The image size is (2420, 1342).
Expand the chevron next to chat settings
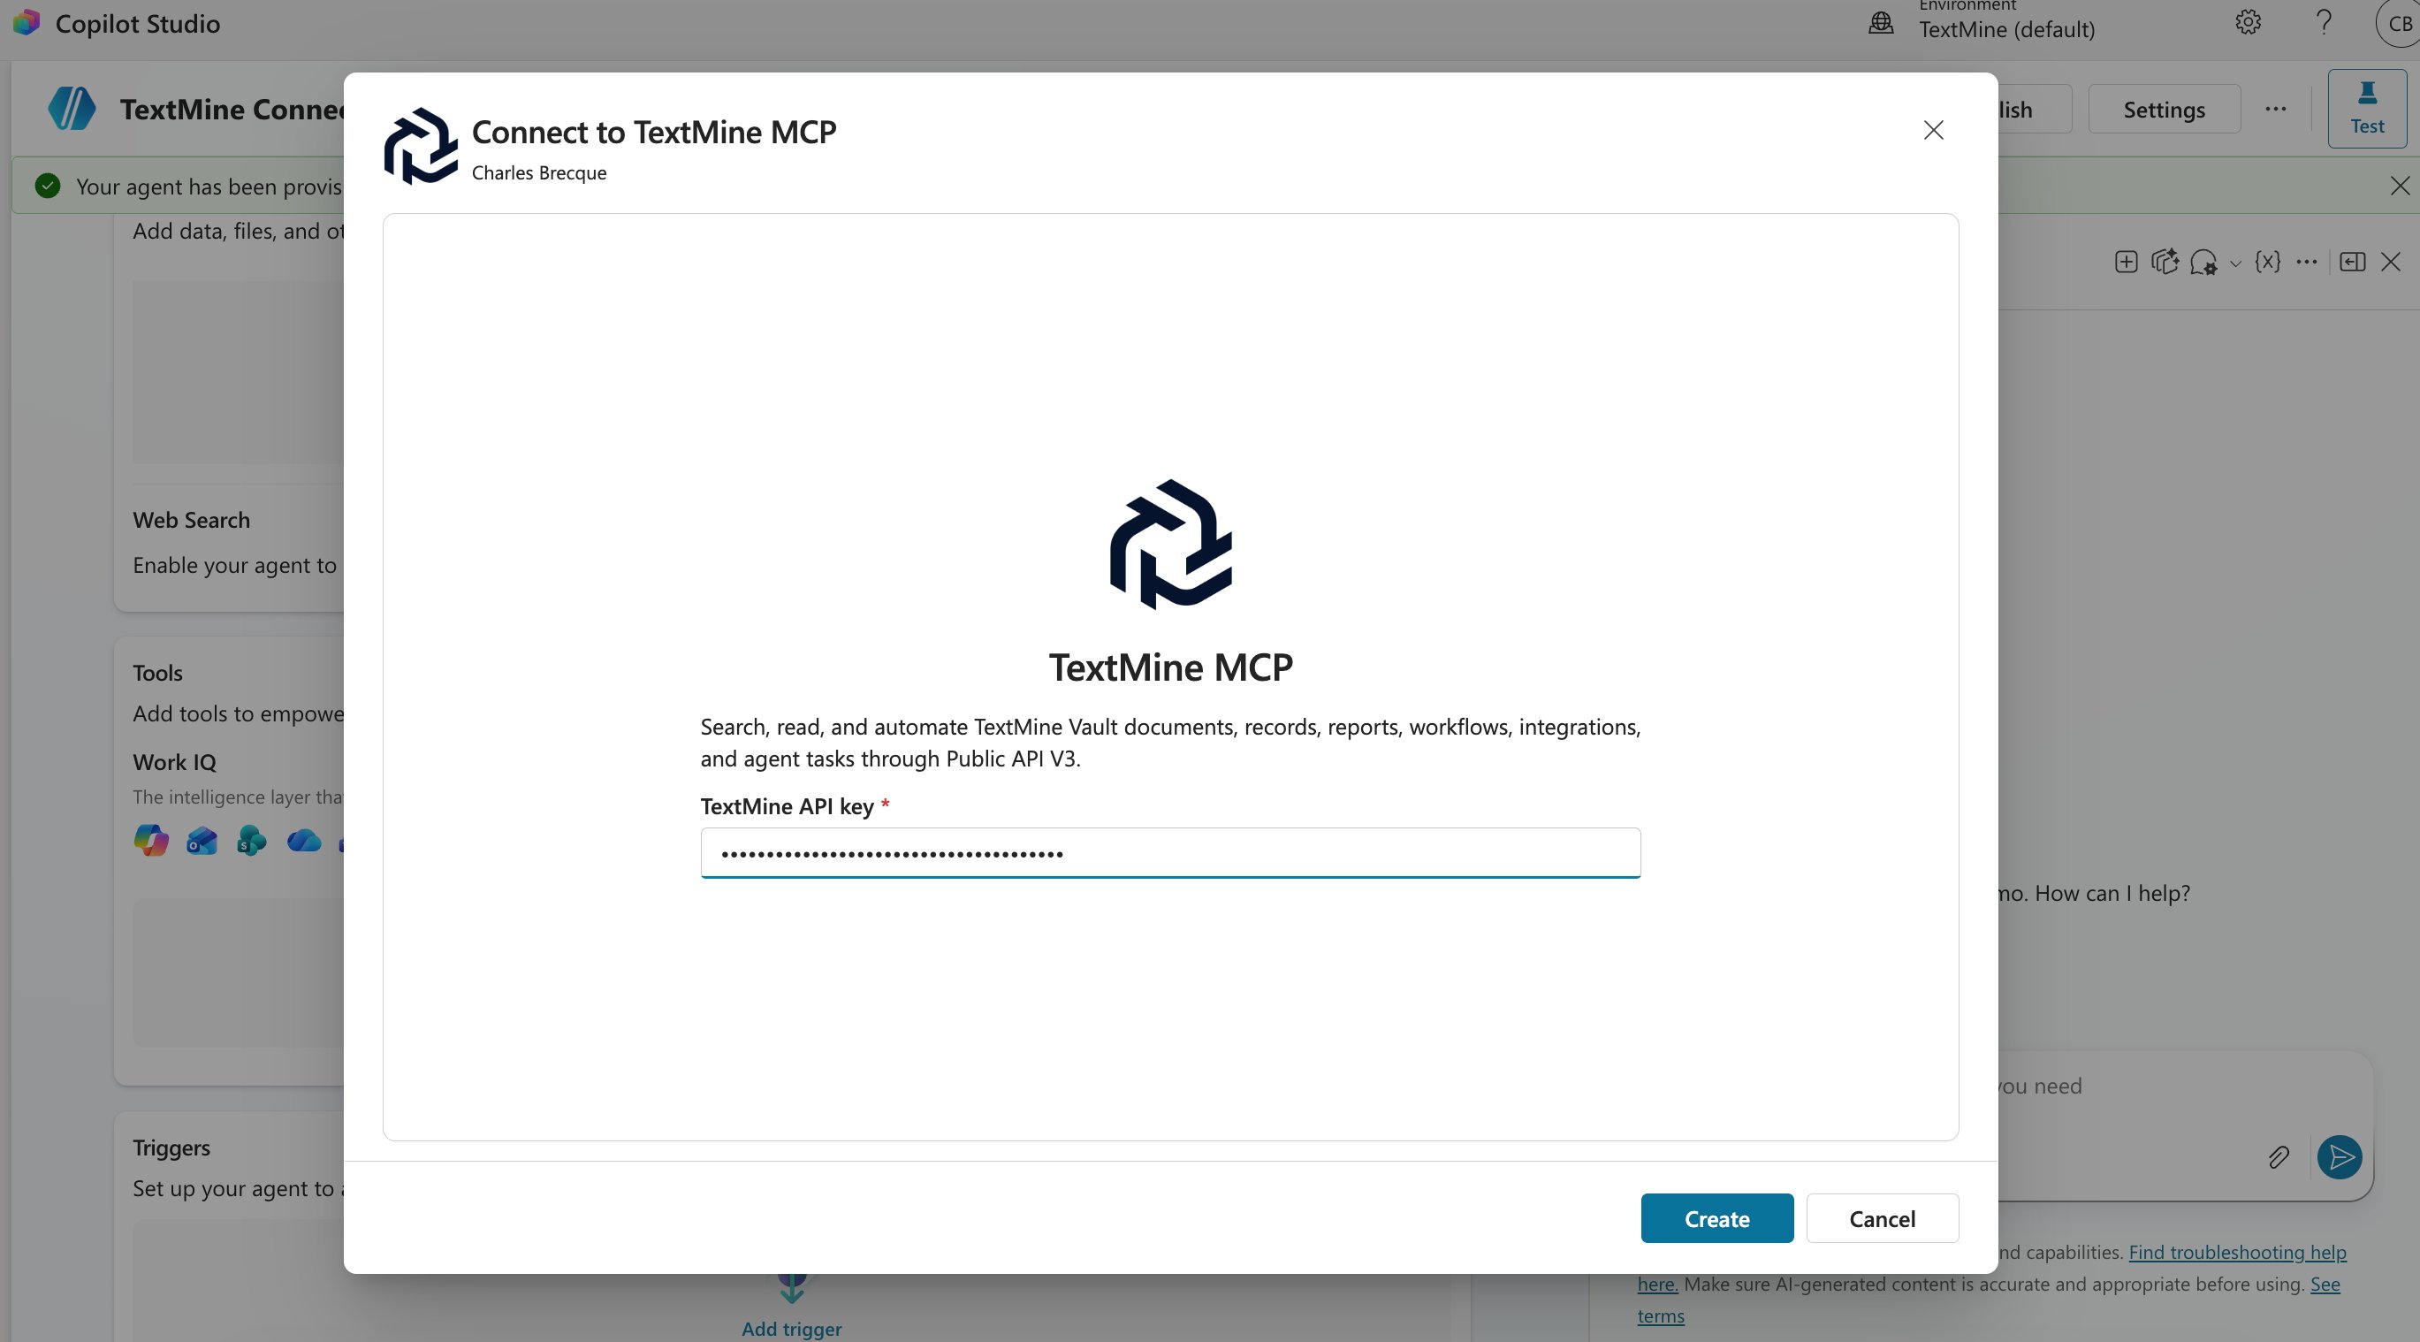[x=2236, y=263]
